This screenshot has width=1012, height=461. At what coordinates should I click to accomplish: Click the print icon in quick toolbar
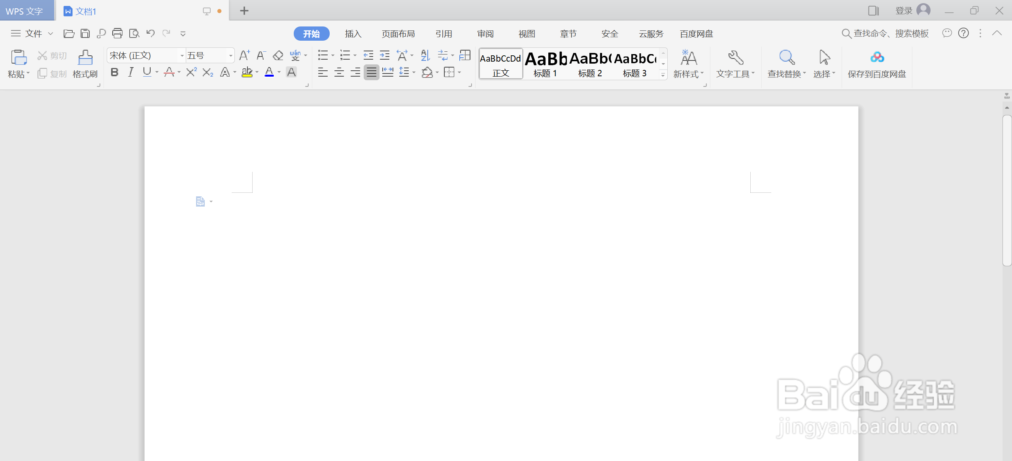click(x=117, y=34)
